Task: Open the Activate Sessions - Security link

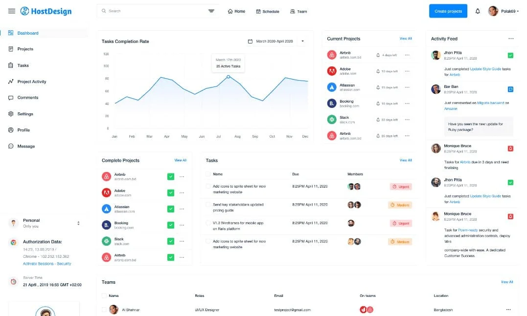Action: click(x=47, y=264)
